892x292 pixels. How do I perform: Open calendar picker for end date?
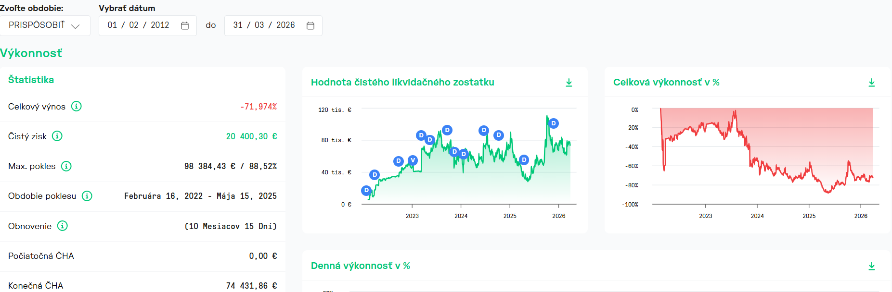click(310, 25)
